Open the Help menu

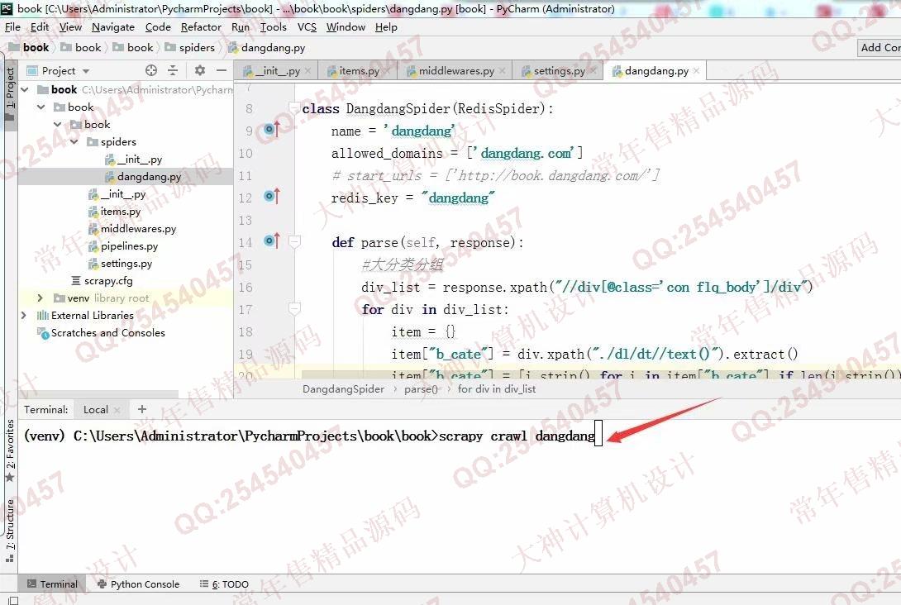(386, 27)
